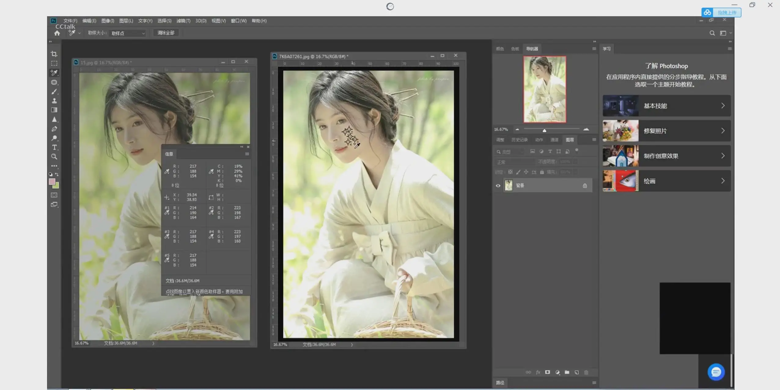
Task: Expand the 修复照片 tutorial category
Action: coord(667,131)
